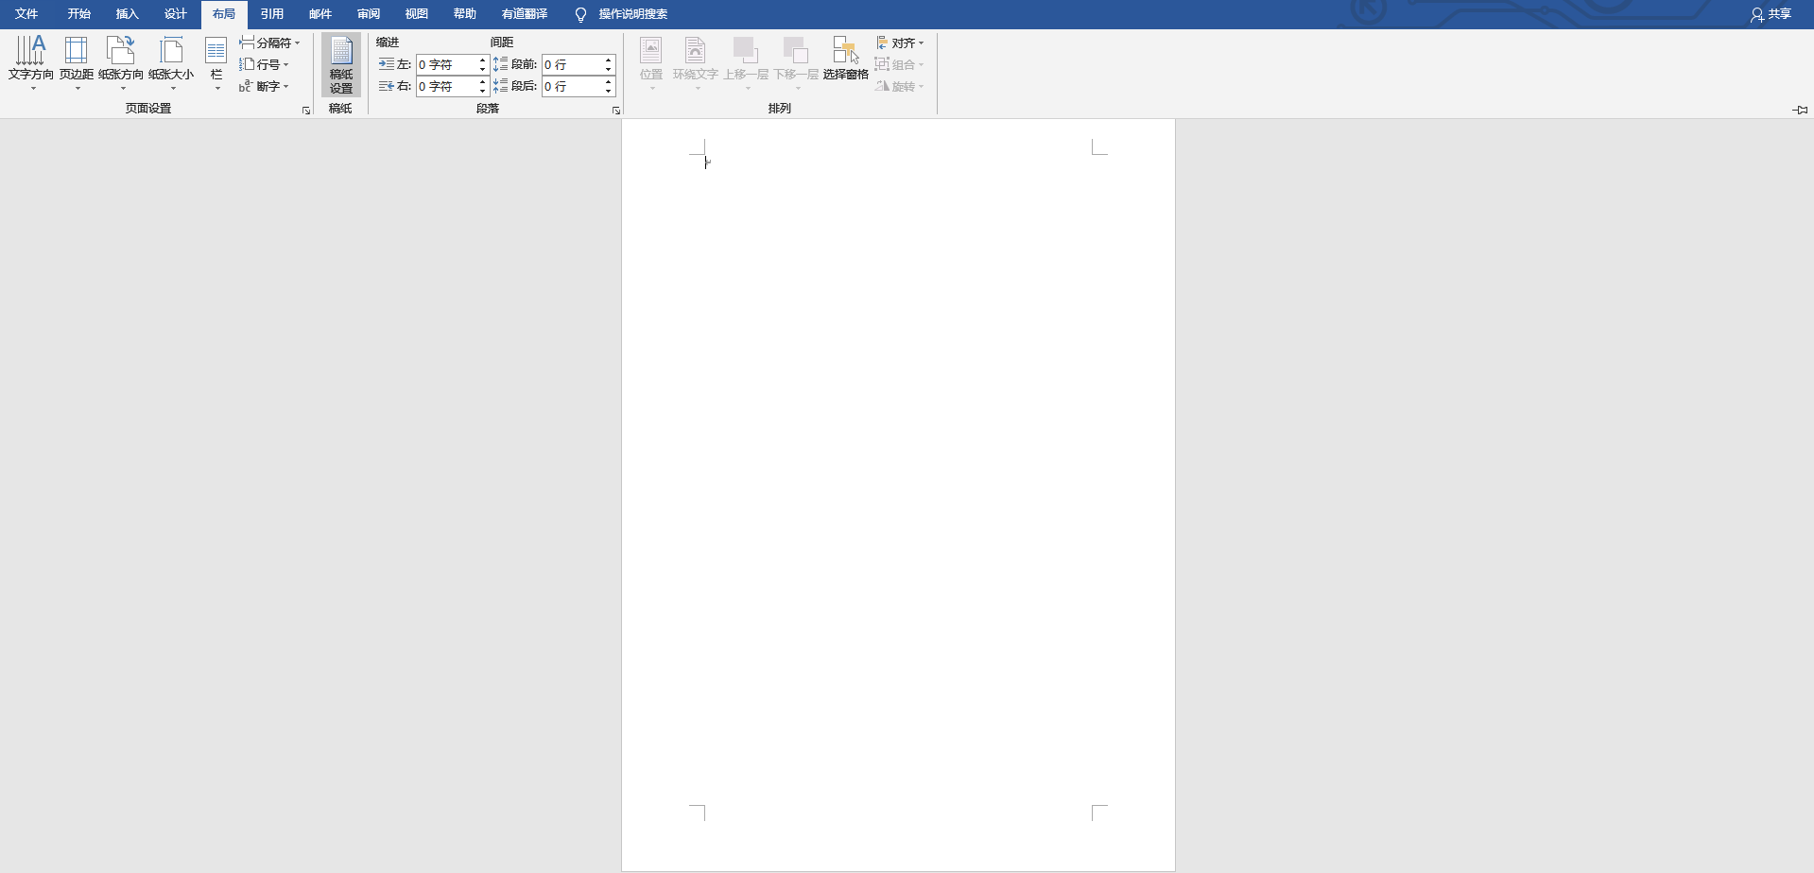Screen dimensions: 1814x873
Task: Open the 断字 hyphenation dropdown
Action: (x=264, y=86)
